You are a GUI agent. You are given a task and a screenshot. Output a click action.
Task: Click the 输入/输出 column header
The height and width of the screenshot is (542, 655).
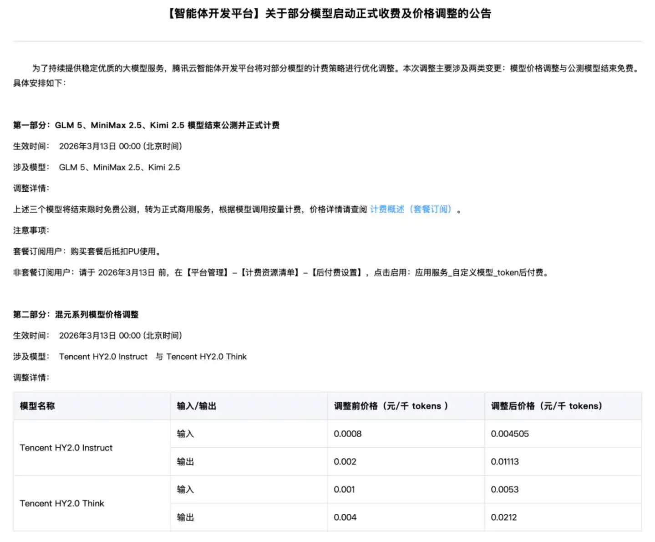pos(249,406)
